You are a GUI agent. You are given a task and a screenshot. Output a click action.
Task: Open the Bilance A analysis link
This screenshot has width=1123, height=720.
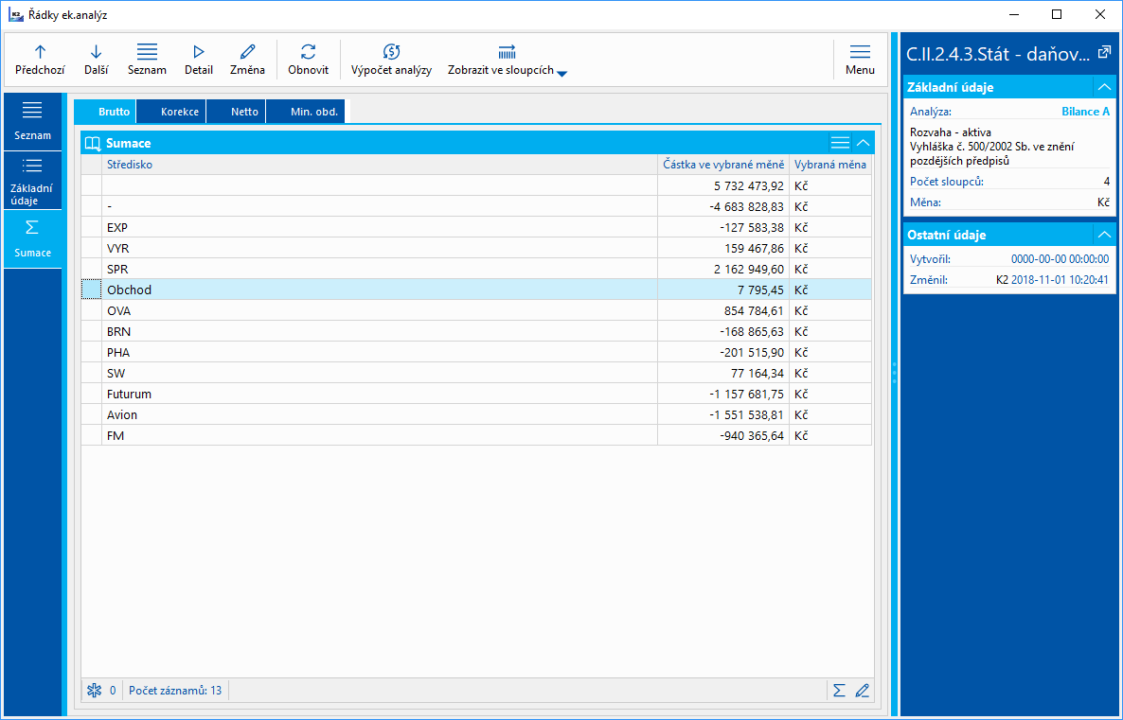pos(1085,112)
